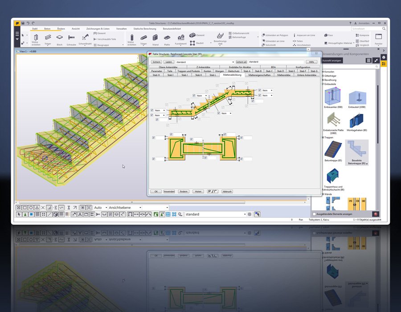Image resolution: width=401 pixels, height=312 pixels.
Task: Click the horizontal scrollbar under View 1
Action: click(132, 202)
